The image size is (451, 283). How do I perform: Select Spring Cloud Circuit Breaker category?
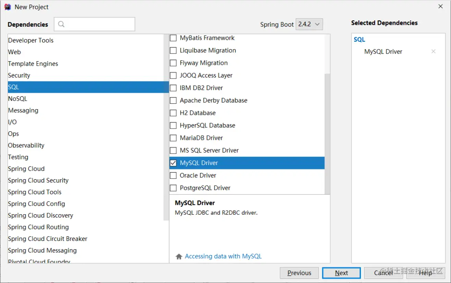[86, 239]
